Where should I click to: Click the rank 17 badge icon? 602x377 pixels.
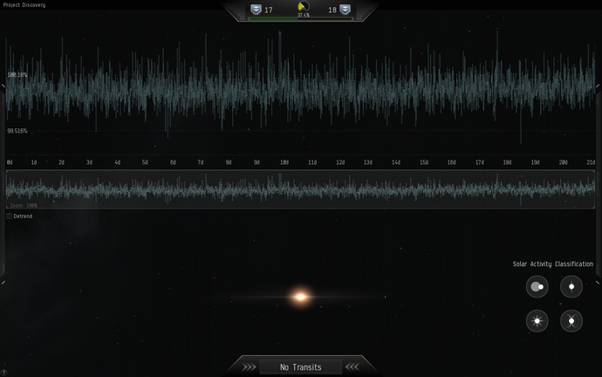point(256,10)
